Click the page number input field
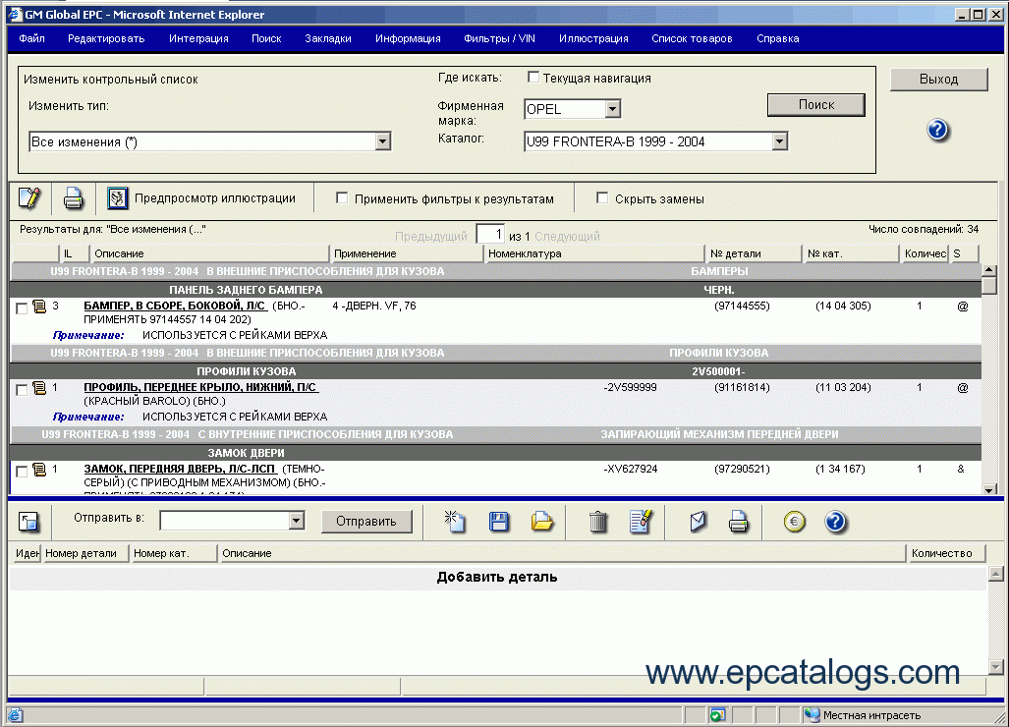 [x=489, y=234]
